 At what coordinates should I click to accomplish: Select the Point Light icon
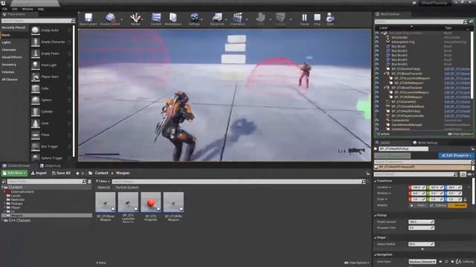coord(36,65)
